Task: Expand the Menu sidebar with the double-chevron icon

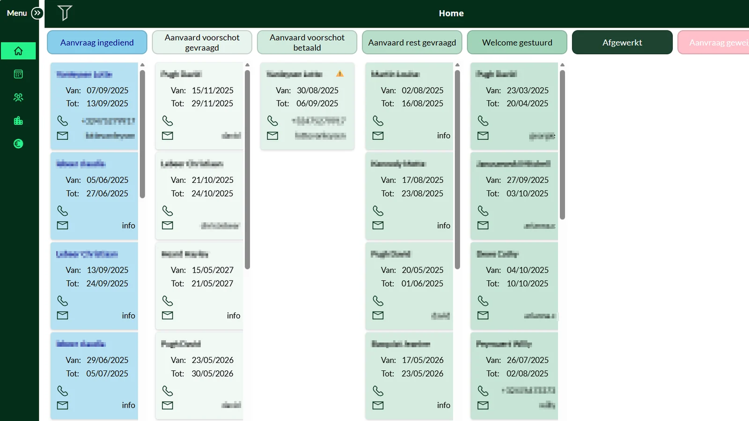Action: point(37,13)
